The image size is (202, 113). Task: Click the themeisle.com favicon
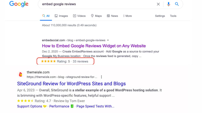[20, 74]
